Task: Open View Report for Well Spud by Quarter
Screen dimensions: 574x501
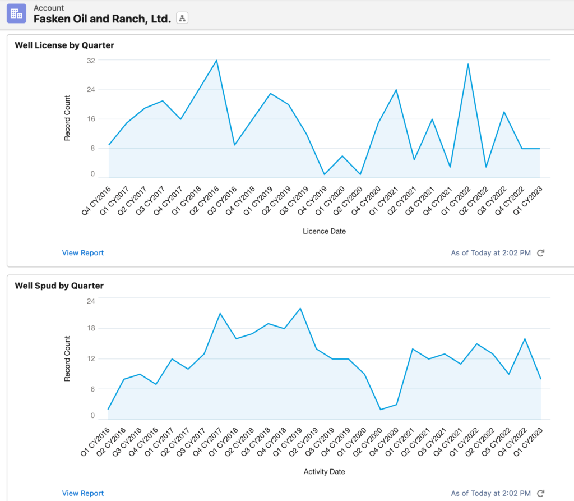Action: click(x=82, y=493)
